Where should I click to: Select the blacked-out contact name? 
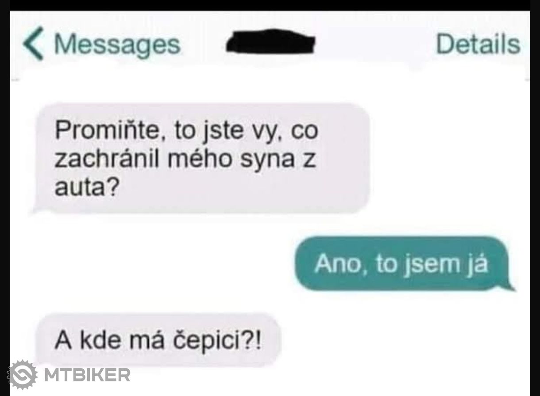click(270, 42)
